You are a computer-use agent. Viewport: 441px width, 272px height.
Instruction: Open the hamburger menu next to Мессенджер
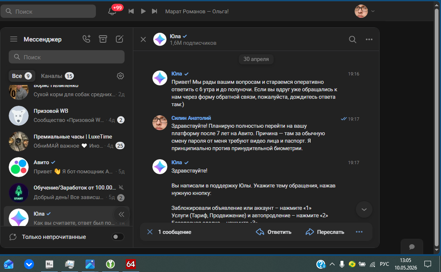[x=14, y=39]
